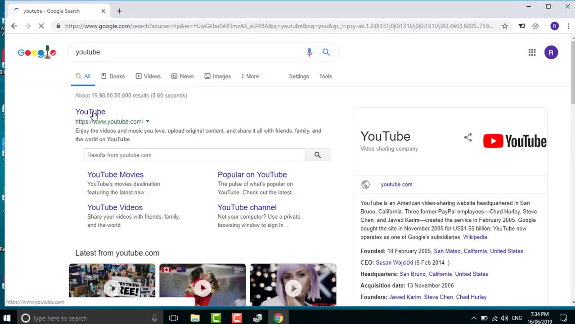This screenshot has width=575, height=324.
Task: Open the Google account avatar on page
Action: coord(551,53)
